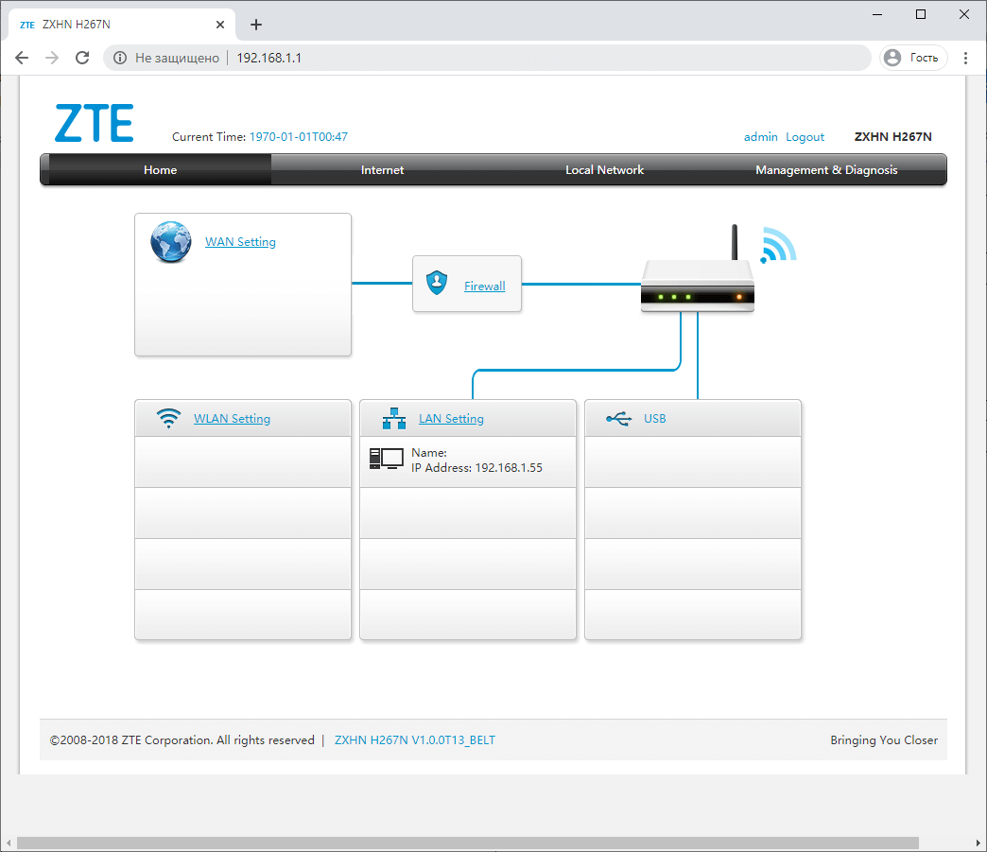Open a new browser tab
Viewport: 987px width, 852px height.
point(256,25)
